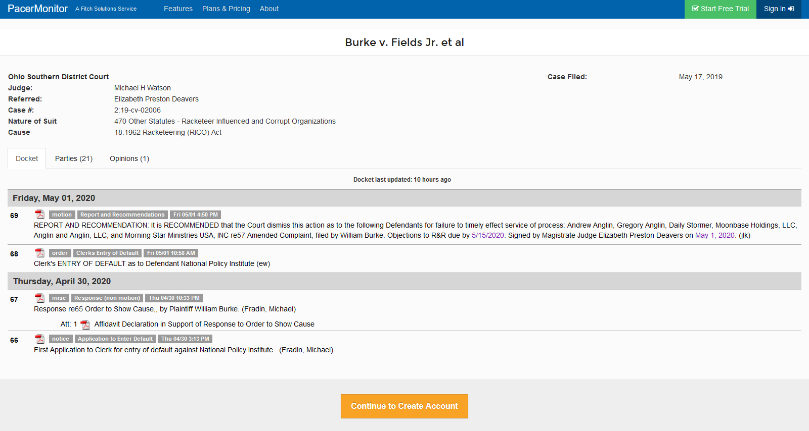Click 'A Fitch Solutions Service' tagline

click(106, 9)
